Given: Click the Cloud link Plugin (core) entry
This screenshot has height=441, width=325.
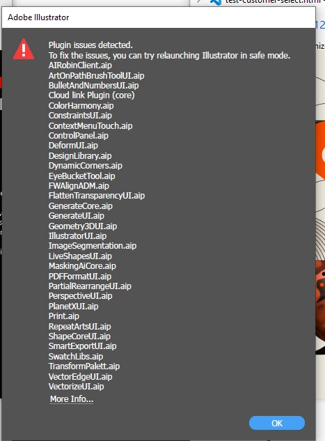Looking at the screenshot, I should click(x=92, y=95).
